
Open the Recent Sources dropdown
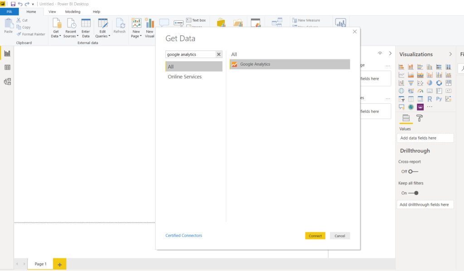(x=71, y=28)
